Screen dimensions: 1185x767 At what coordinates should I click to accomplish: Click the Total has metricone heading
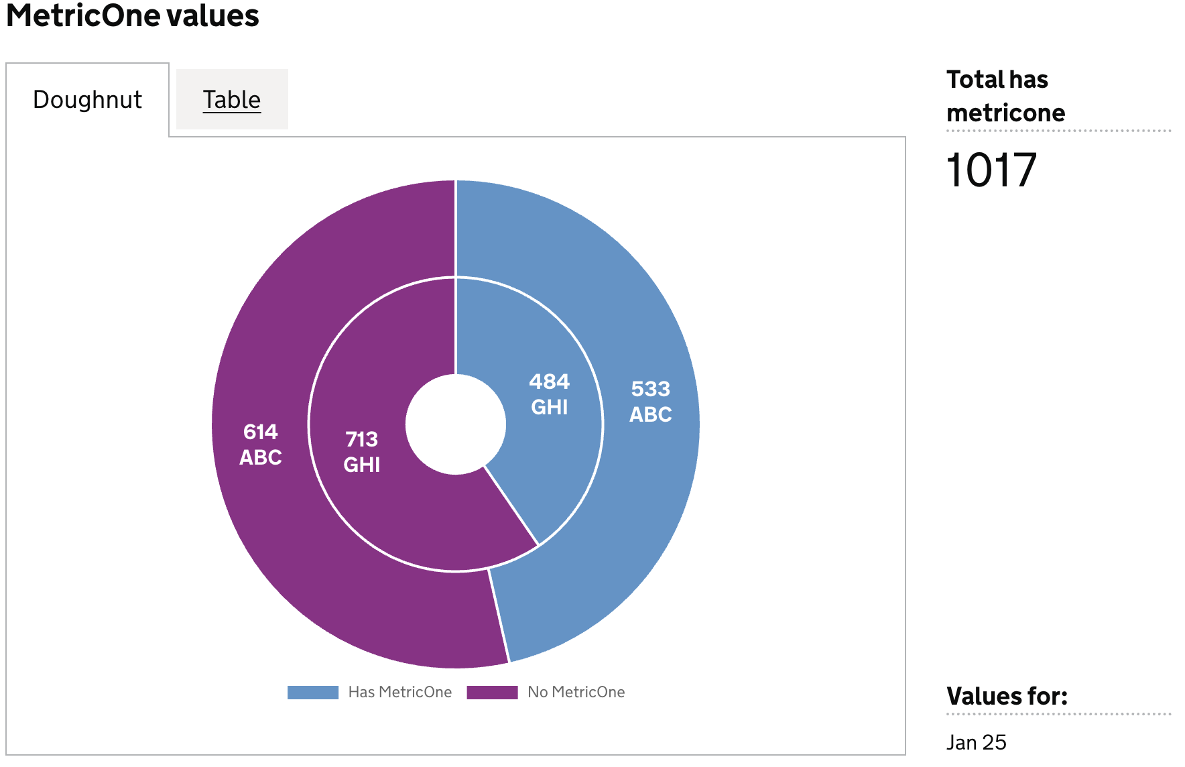click(x=1005, y=96)
